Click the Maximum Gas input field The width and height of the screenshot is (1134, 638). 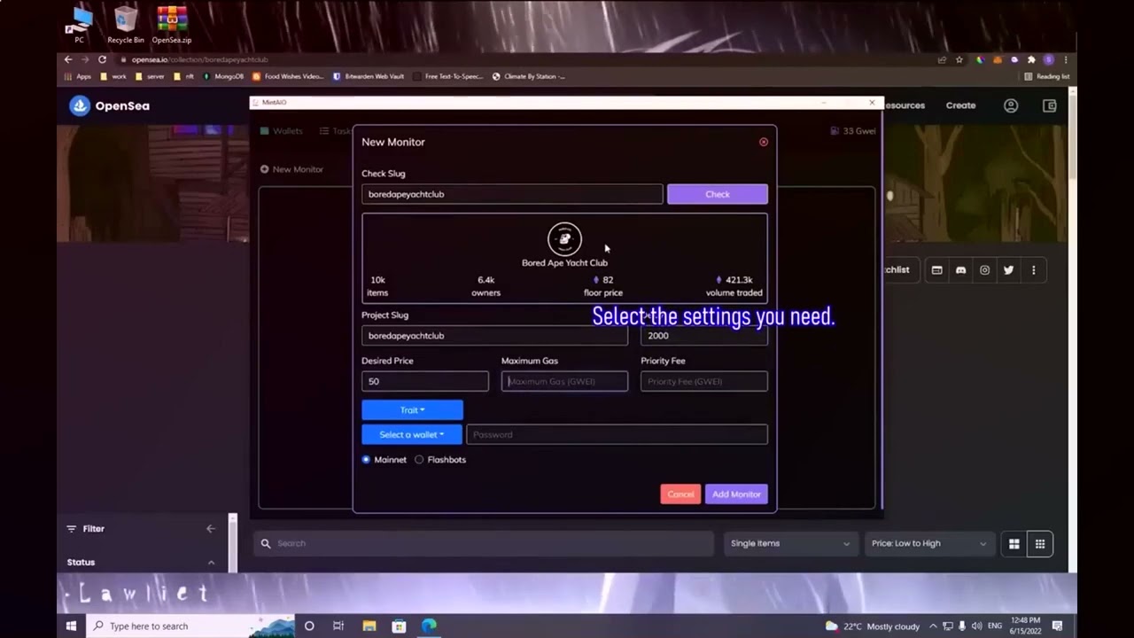click(564, 381)
